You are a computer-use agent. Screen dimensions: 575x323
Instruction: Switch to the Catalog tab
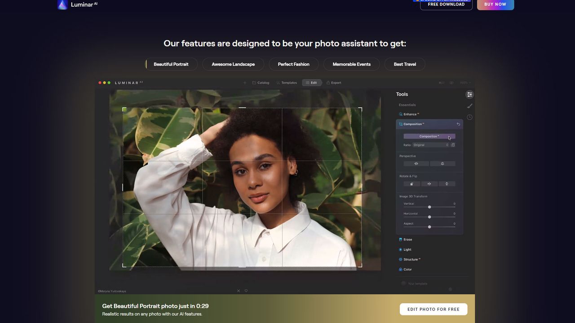261,83
